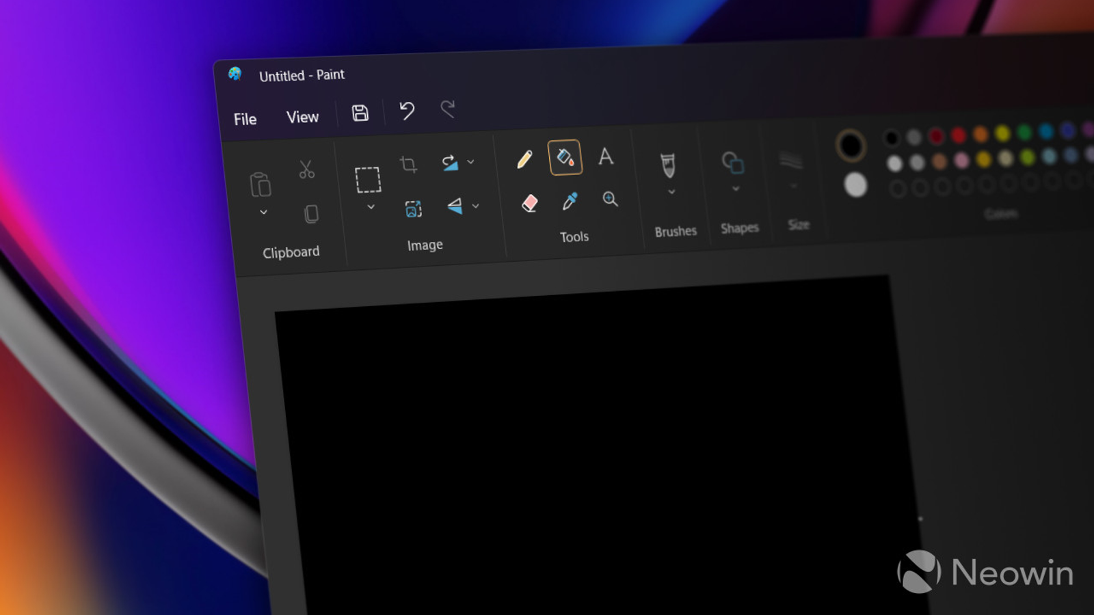Screen dimensions: 1094x615
Task: Click the line-thickness Size icon
Action: point(791,160)
